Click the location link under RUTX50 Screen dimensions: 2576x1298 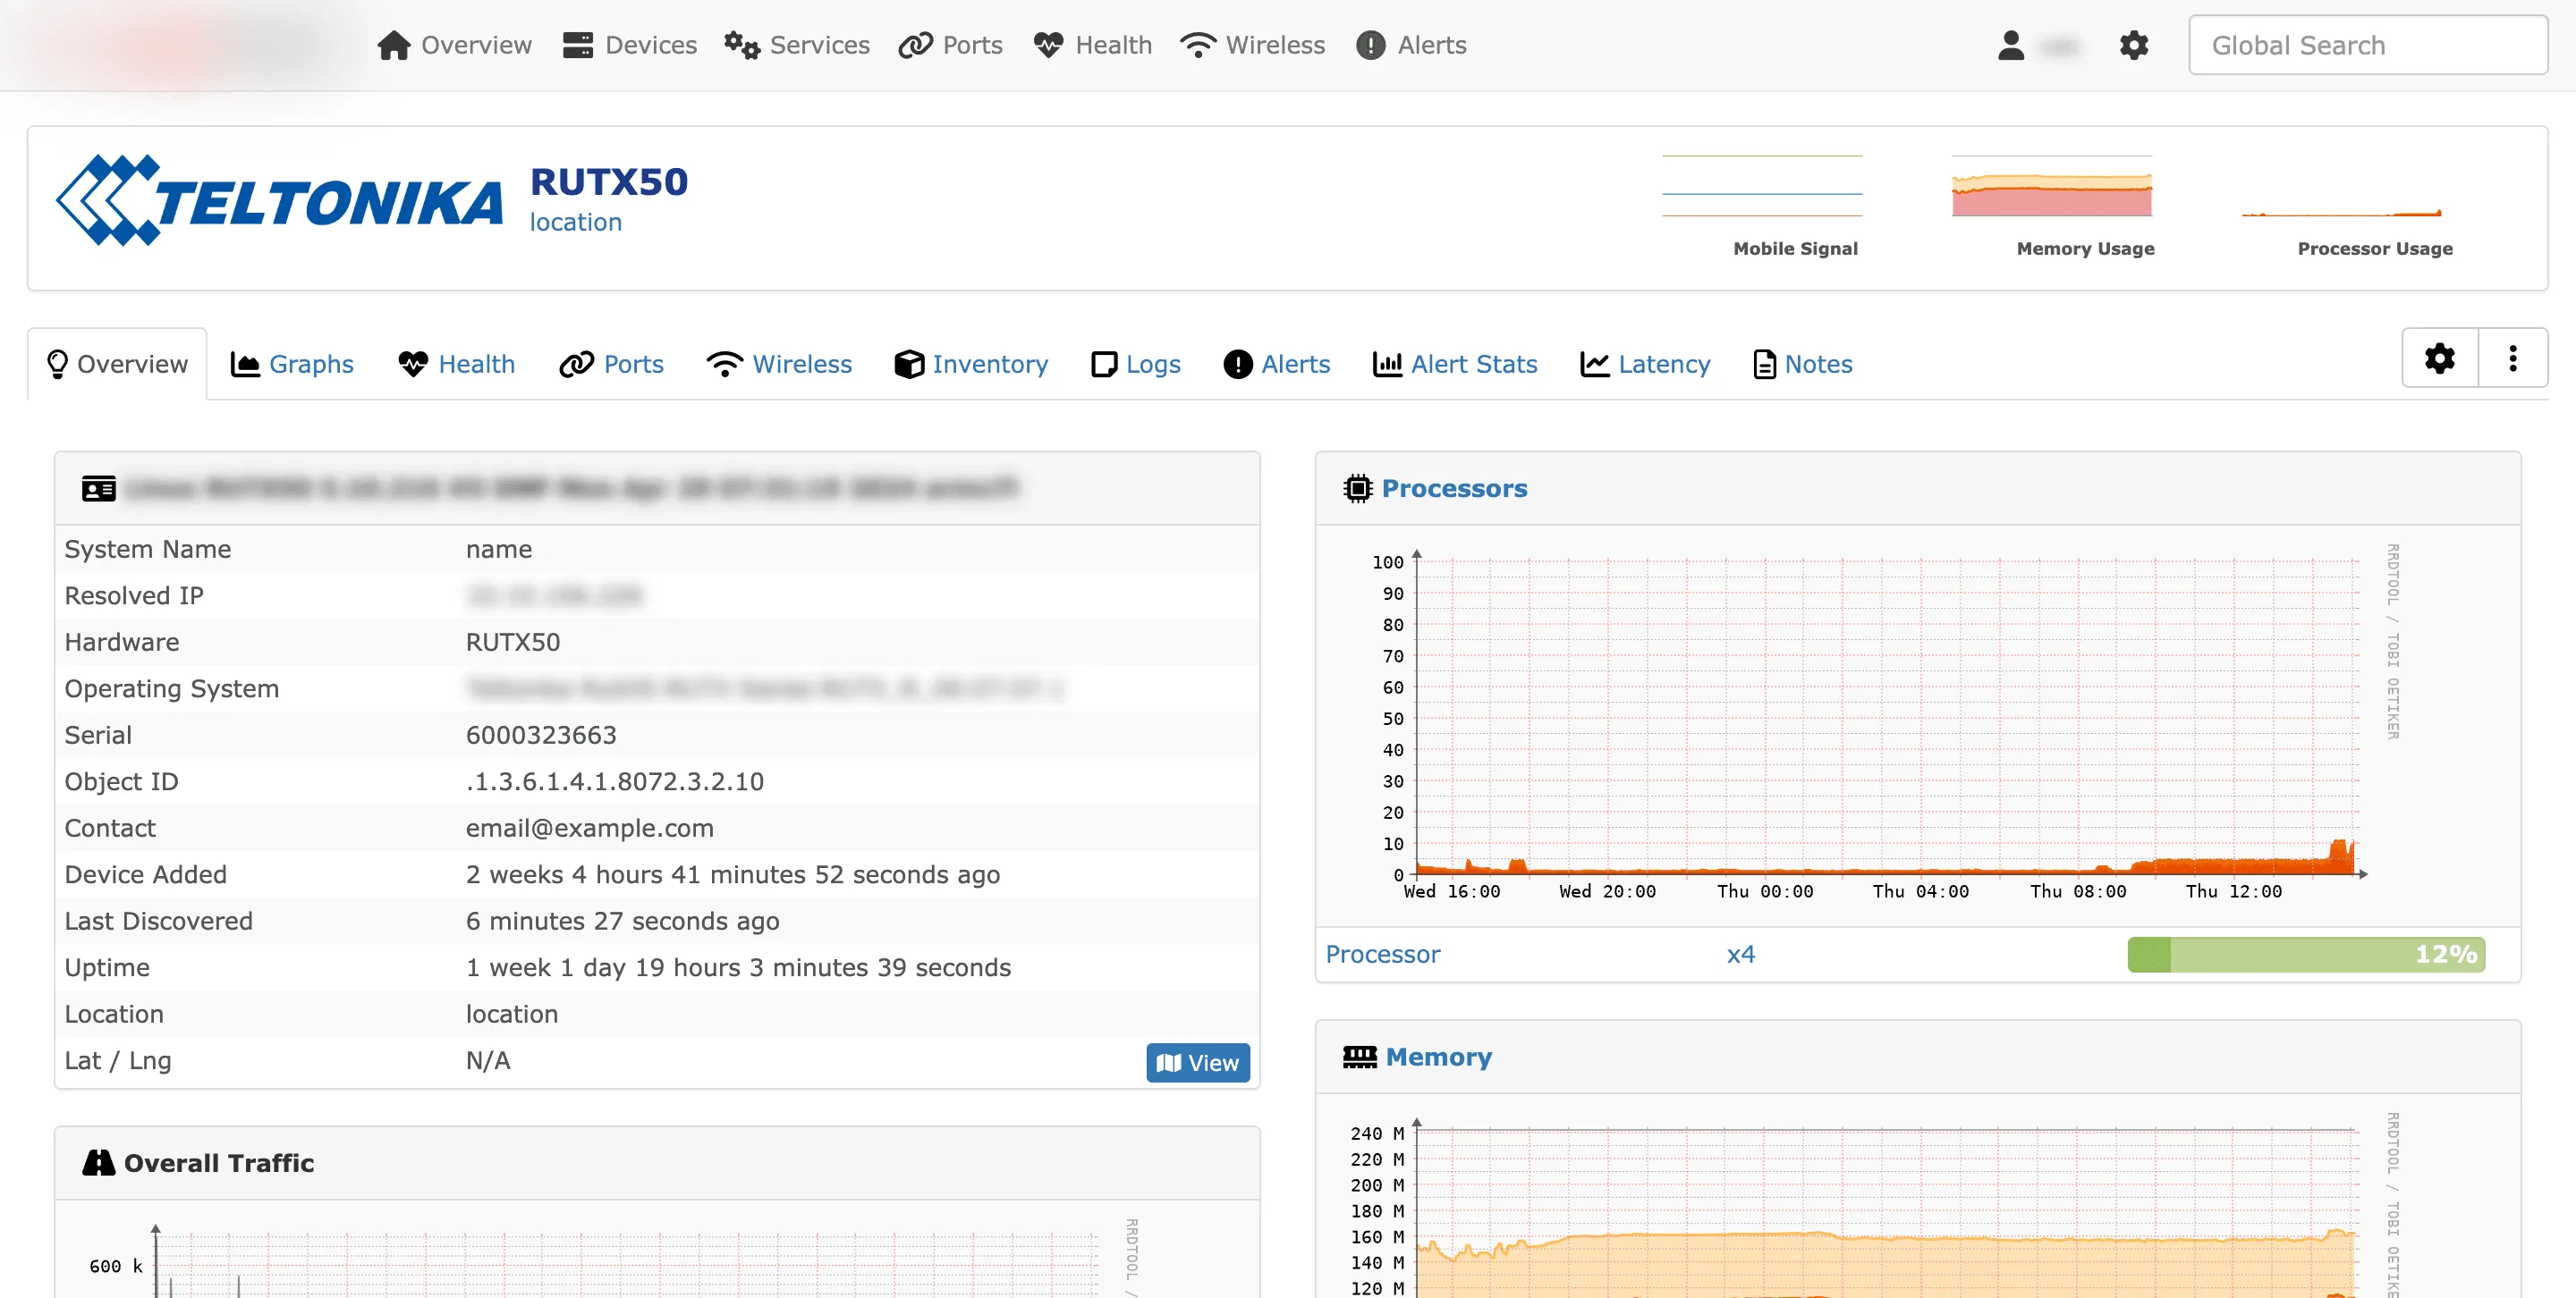coord(576,223)
